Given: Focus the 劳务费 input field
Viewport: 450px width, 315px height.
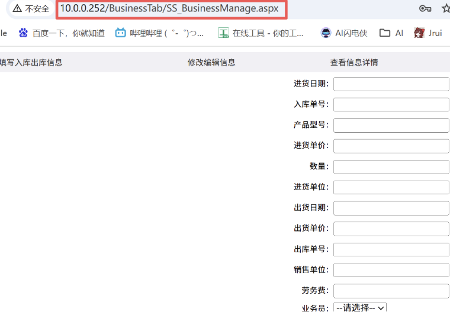Looking at the screenshot, I should tap(391, 291).
